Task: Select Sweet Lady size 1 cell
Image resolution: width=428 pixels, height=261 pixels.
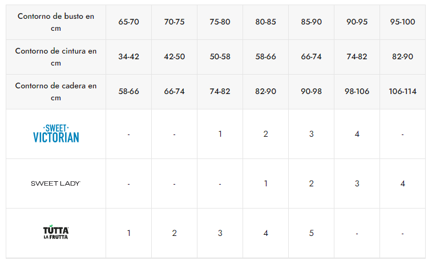Action: point(265,183)
